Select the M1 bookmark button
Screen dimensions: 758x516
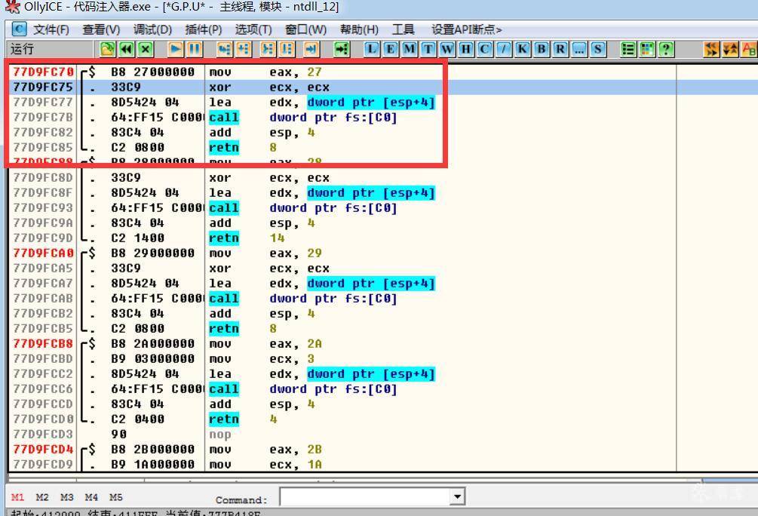(18, 497)
